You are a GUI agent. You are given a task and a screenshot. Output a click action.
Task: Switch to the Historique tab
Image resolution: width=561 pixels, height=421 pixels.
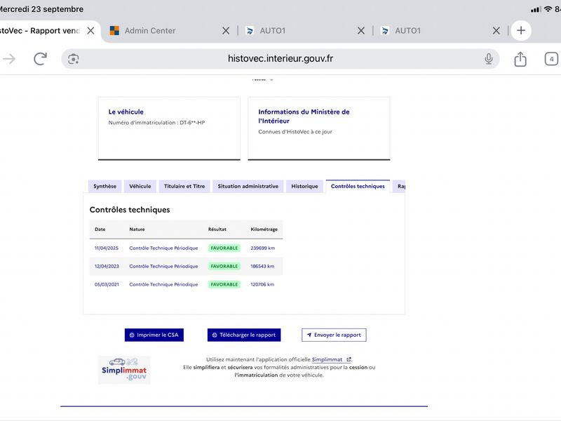point(304,186)
